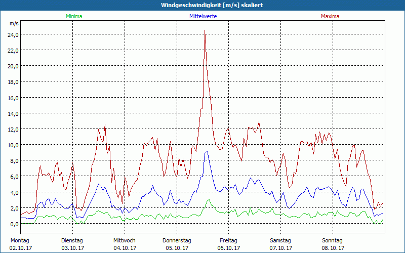Click the 'Donnerstag' day label
This screenshot has height=253, width=405.
pyautogui.click(x=177, y=241)
